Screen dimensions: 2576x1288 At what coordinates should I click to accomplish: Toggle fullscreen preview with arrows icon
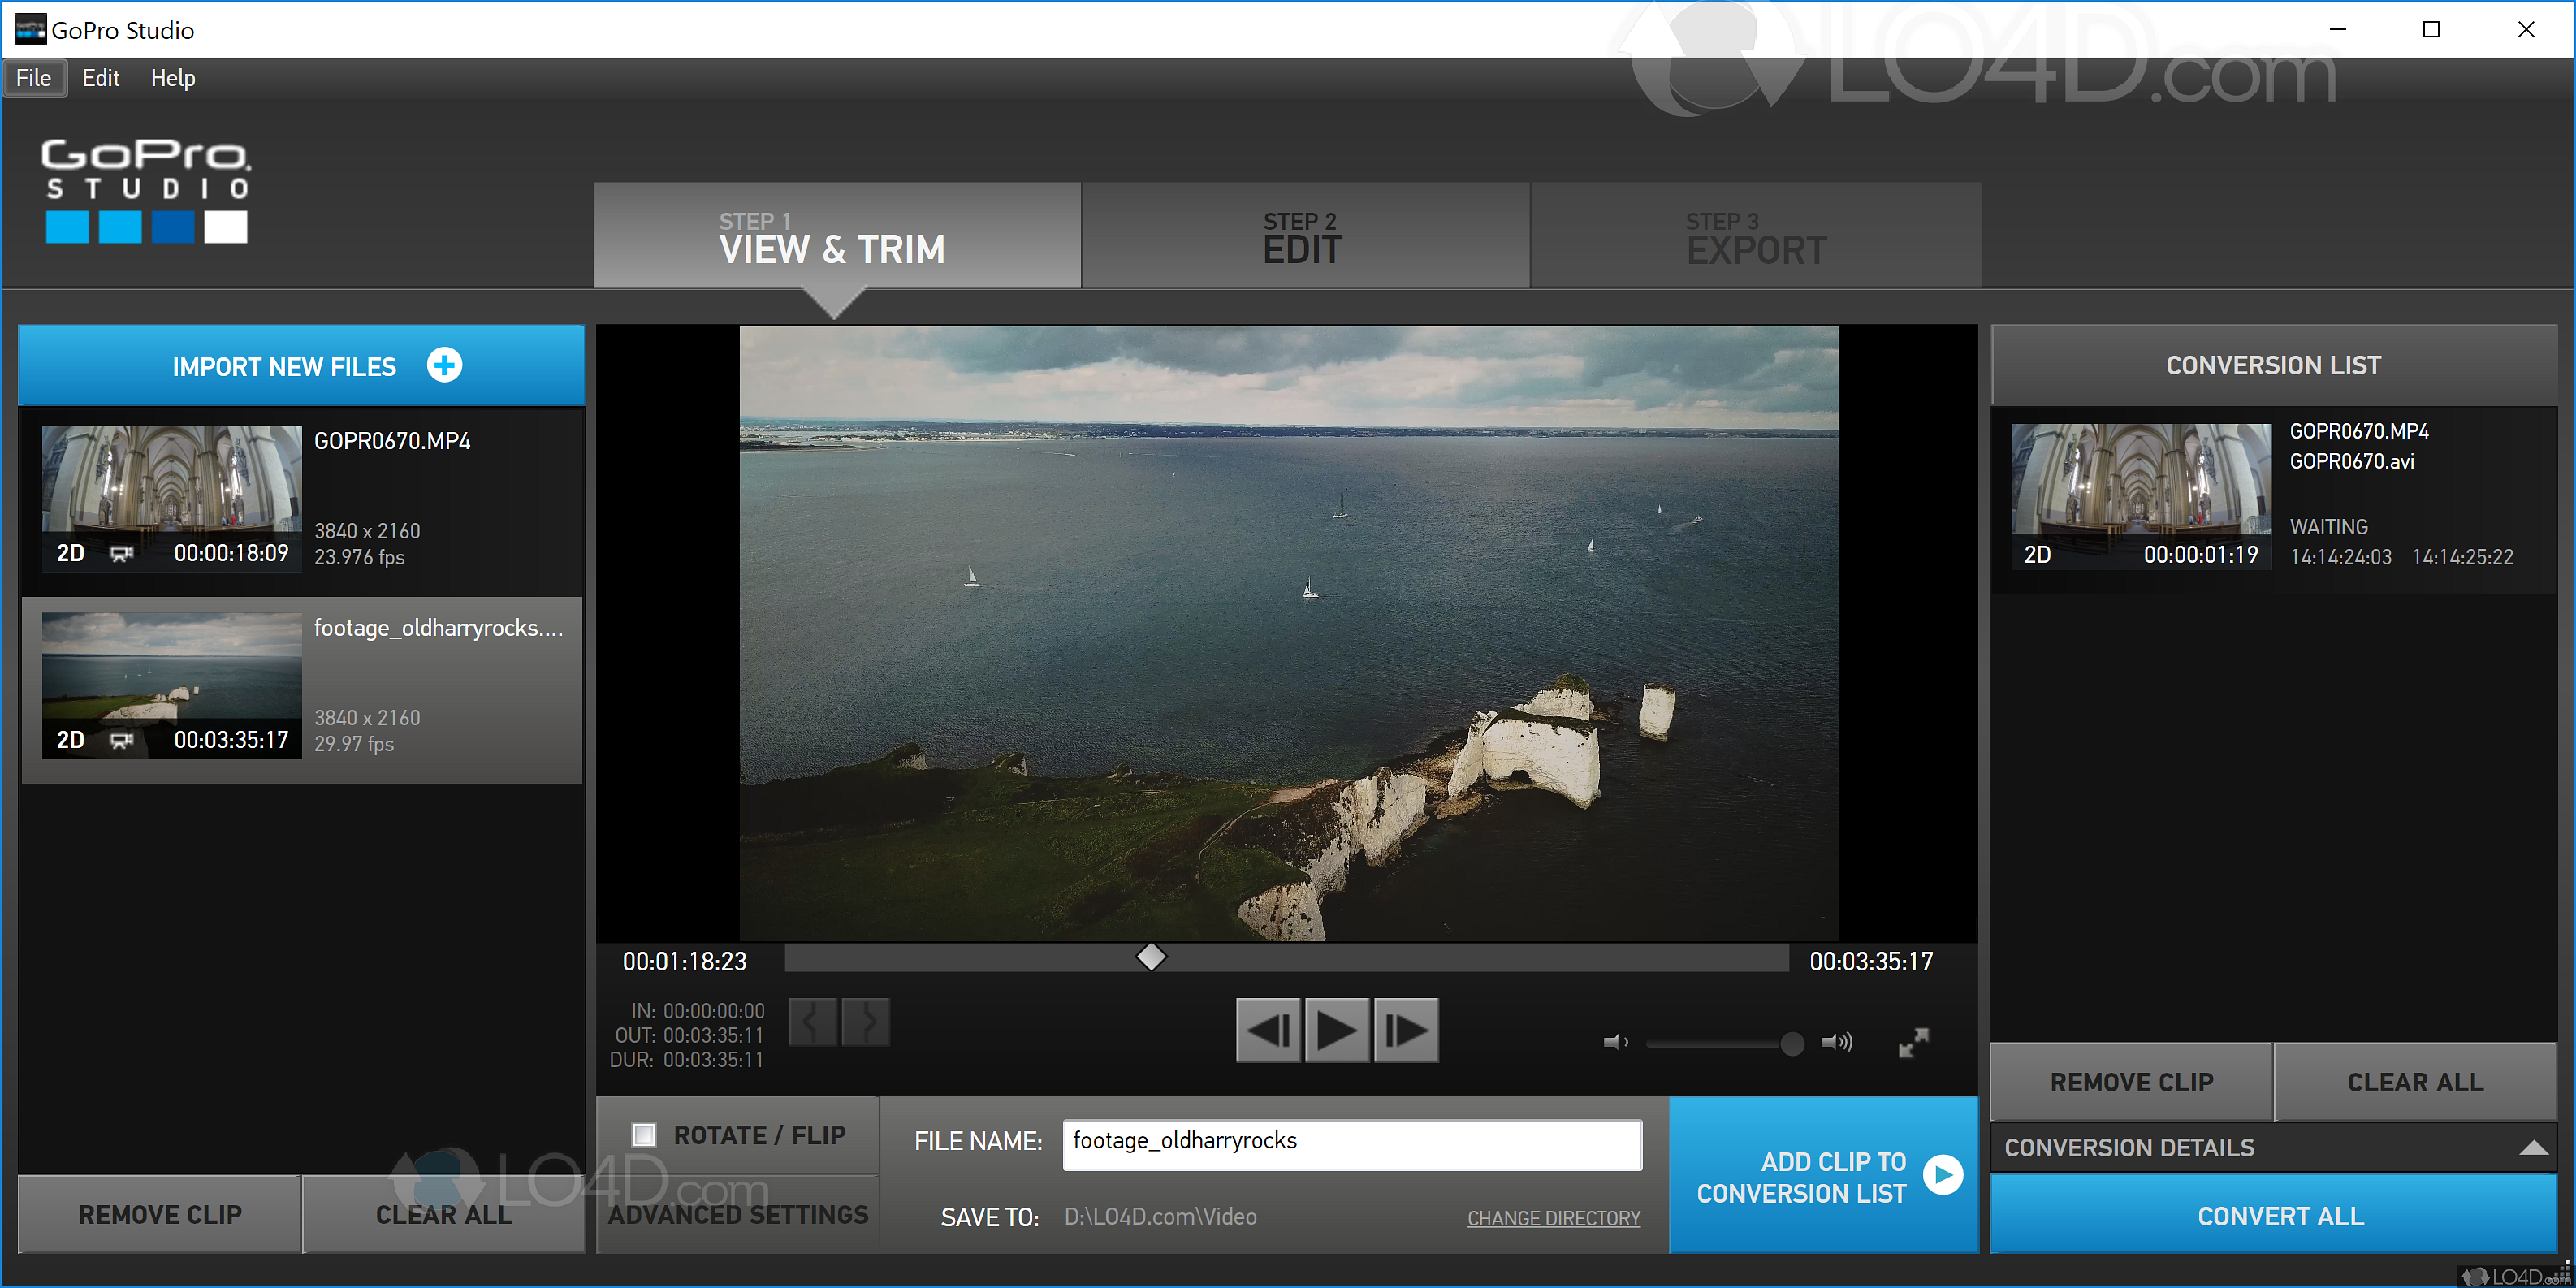click(x=1913, y=1043)
